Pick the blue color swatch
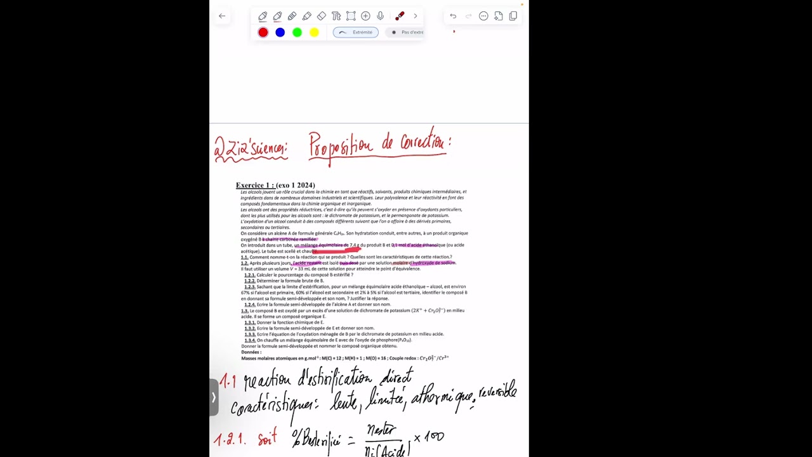 click(280, 32)
